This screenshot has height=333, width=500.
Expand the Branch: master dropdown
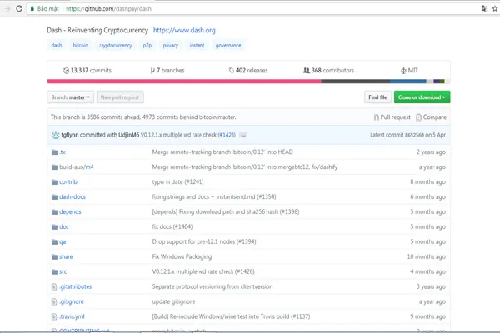[71, 97]
